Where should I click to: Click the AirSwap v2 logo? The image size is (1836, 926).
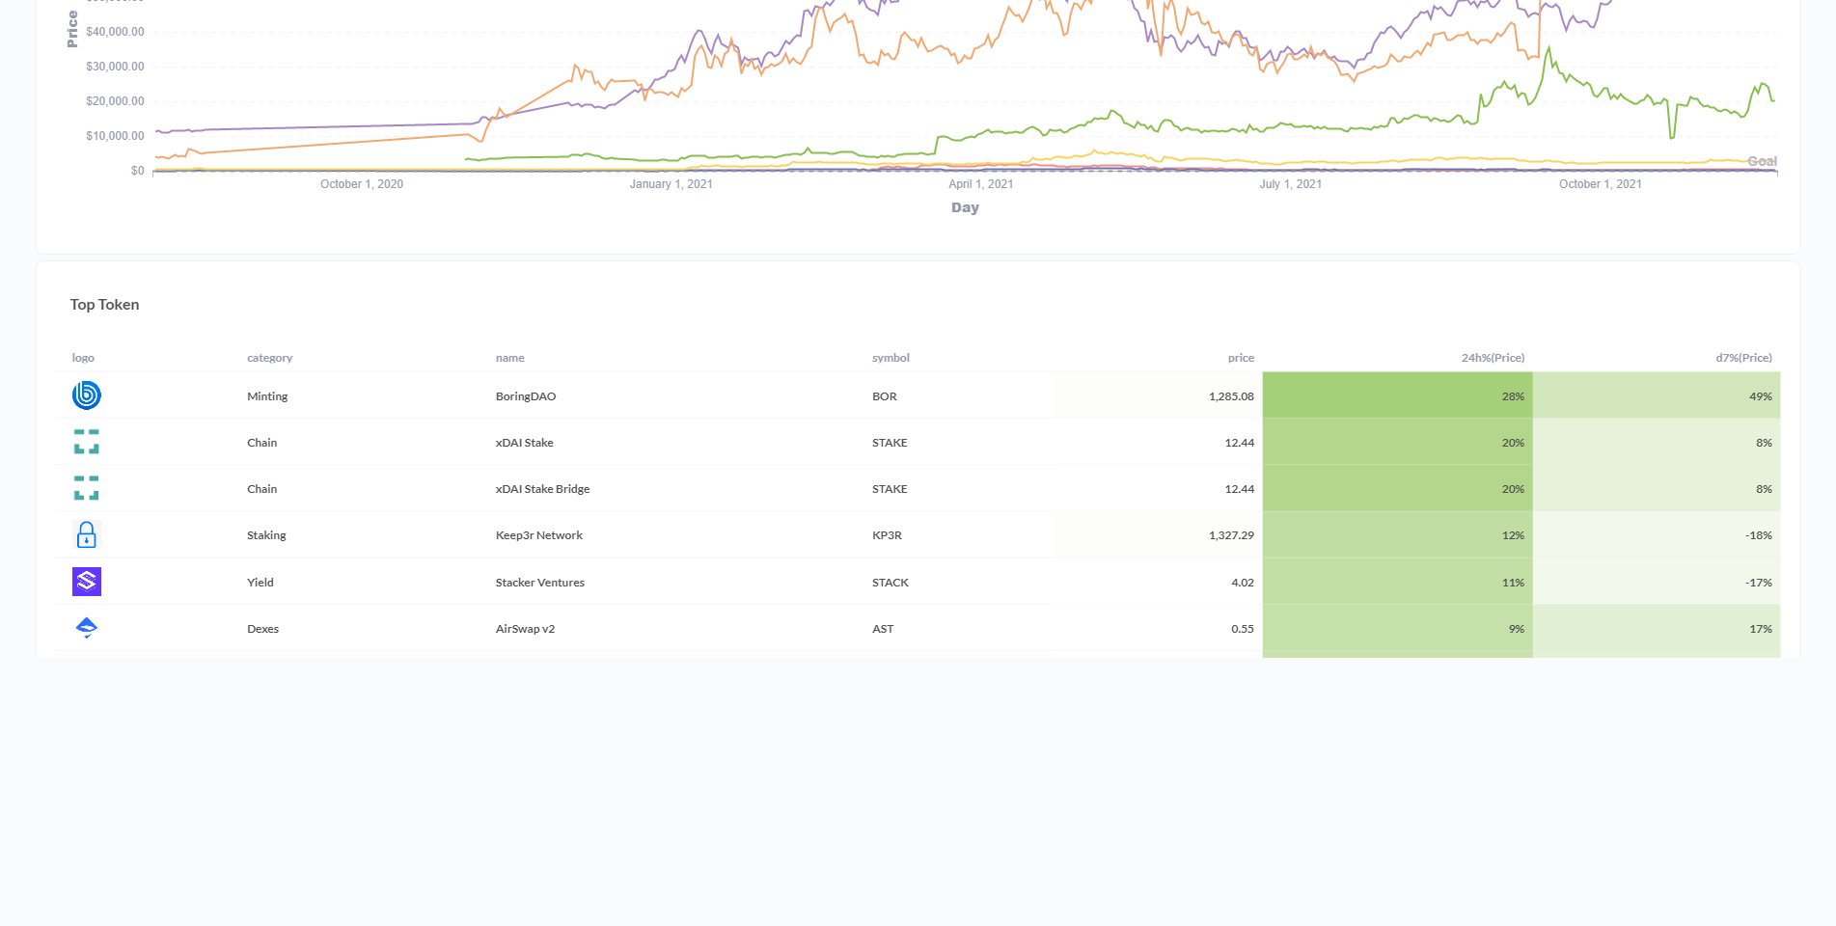86,628
